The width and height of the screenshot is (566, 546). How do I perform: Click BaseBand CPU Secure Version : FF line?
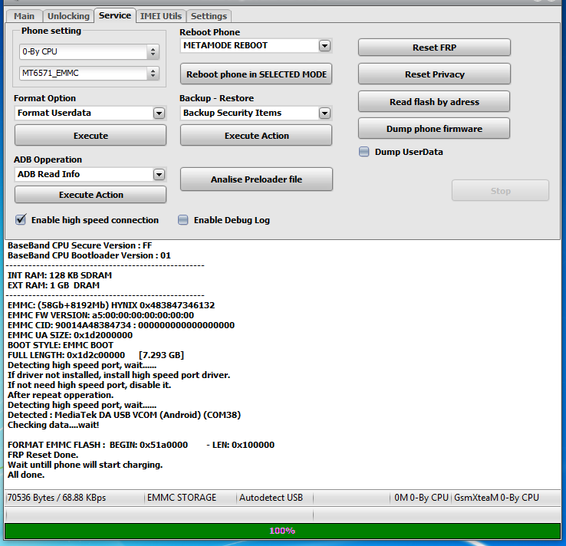click(x=80, y=245)
